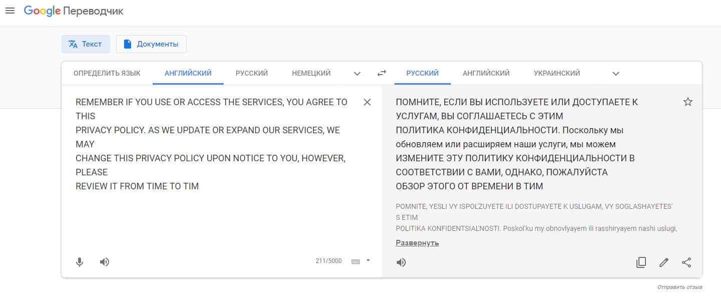Activate microphone voice input
721x304 pixels.
pyautogui.click(x=80, y=261)
